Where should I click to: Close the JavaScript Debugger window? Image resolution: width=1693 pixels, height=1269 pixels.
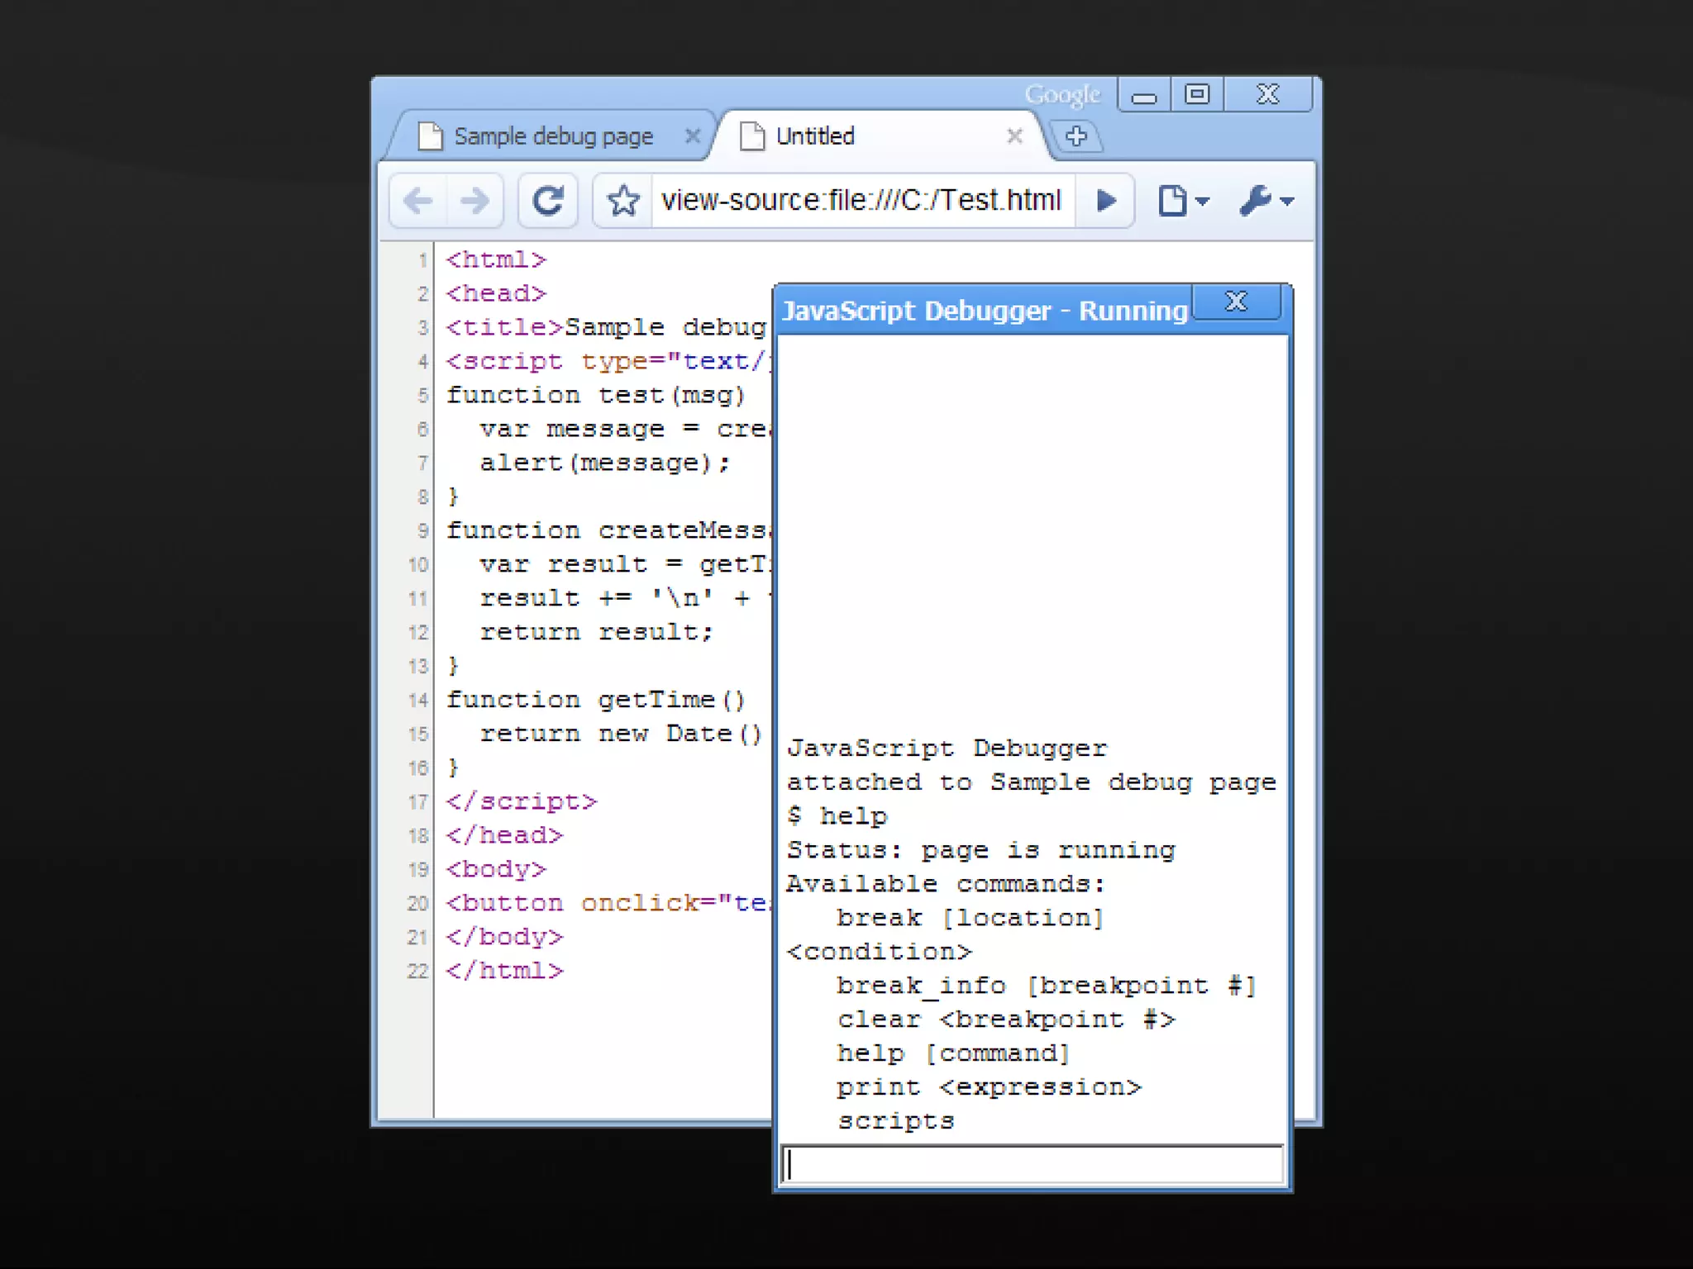[1236, 302]
